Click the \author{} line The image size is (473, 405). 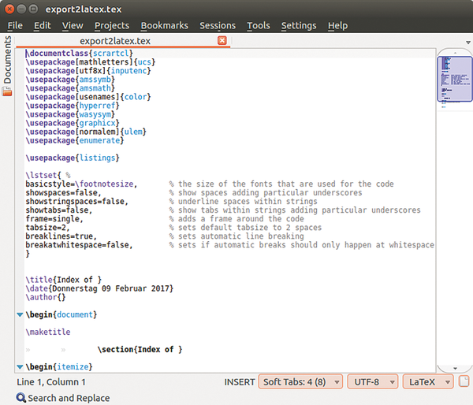(x=45, y=297)
